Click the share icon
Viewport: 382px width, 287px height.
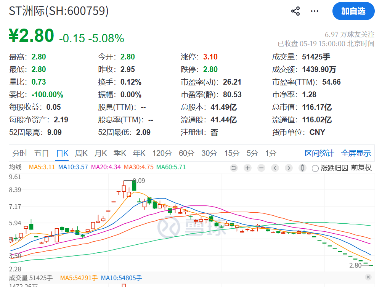295,11
